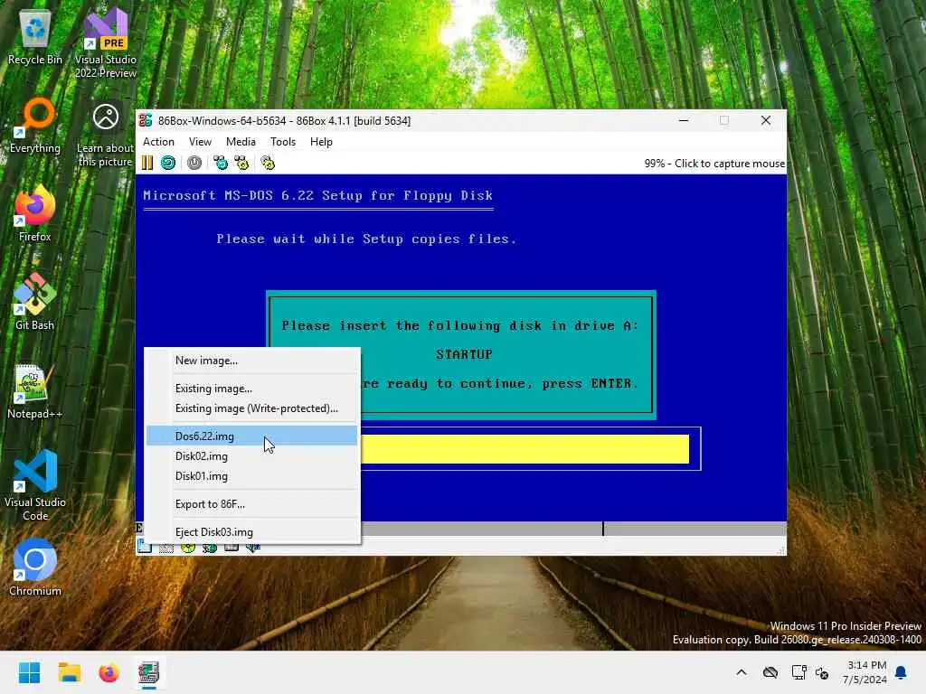
Task: Pause the emulation with the toolbar pause icon
Action: (147, 163)
